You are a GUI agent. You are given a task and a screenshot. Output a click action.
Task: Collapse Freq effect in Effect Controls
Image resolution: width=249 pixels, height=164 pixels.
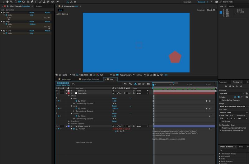tap(2, 12)
